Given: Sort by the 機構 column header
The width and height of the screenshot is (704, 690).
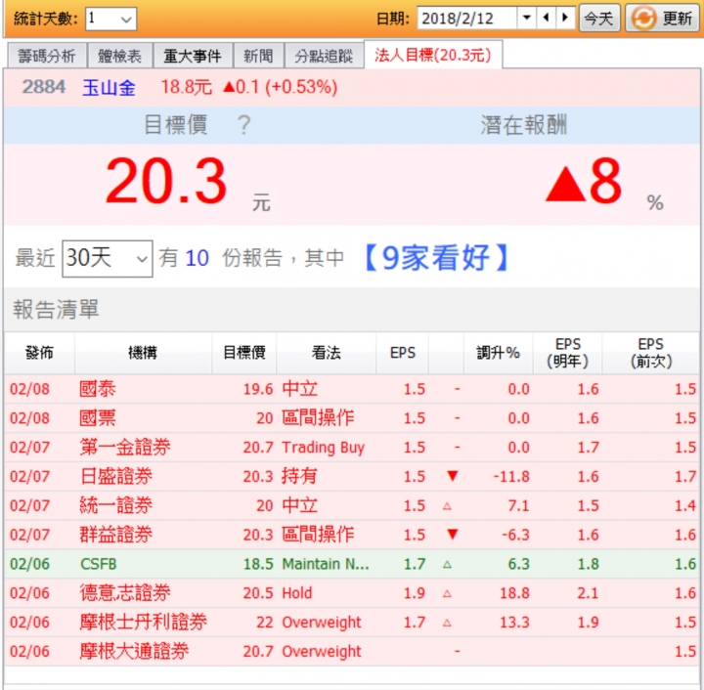Looking at the screenshot, I should (x=143, y=353).
